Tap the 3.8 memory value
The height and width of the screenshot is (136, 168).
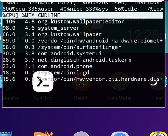click(30, 53)
